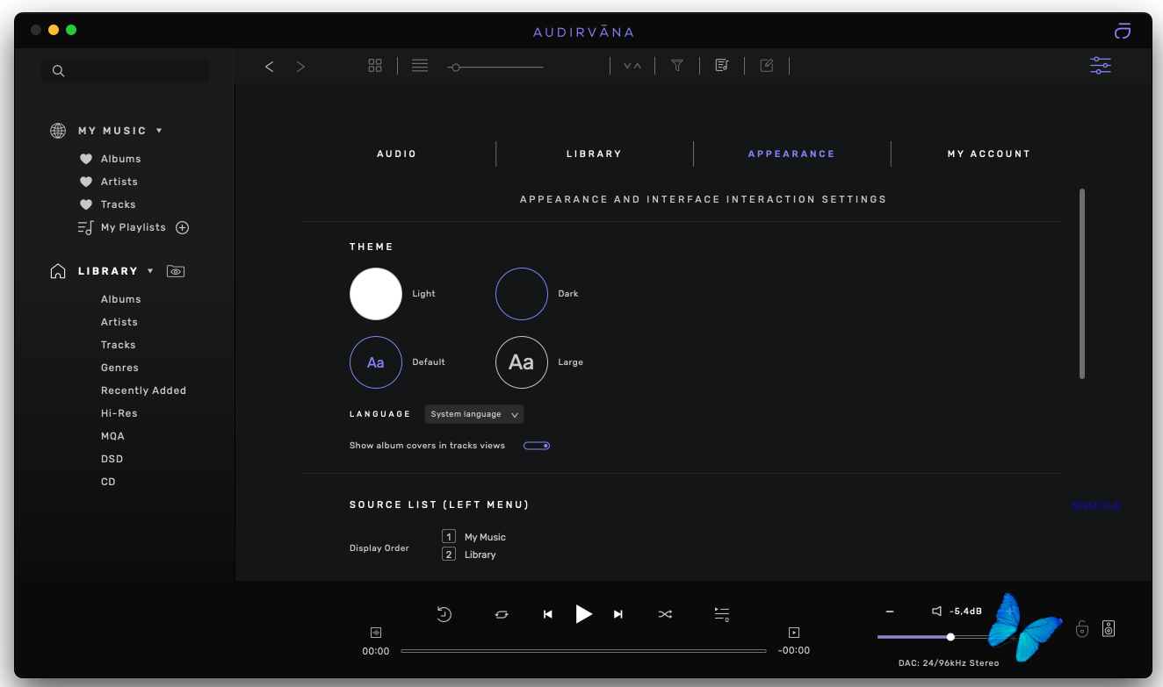Viewport: 1163px width, 687px height.
Task: Click order box 1 beside My Music
Action: tap(449, 537)
